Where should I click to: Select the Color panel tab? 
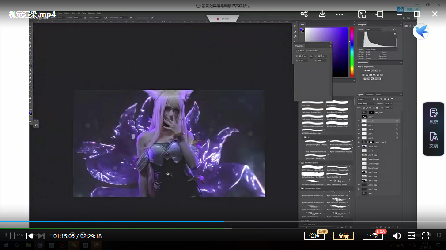[302, 24]
